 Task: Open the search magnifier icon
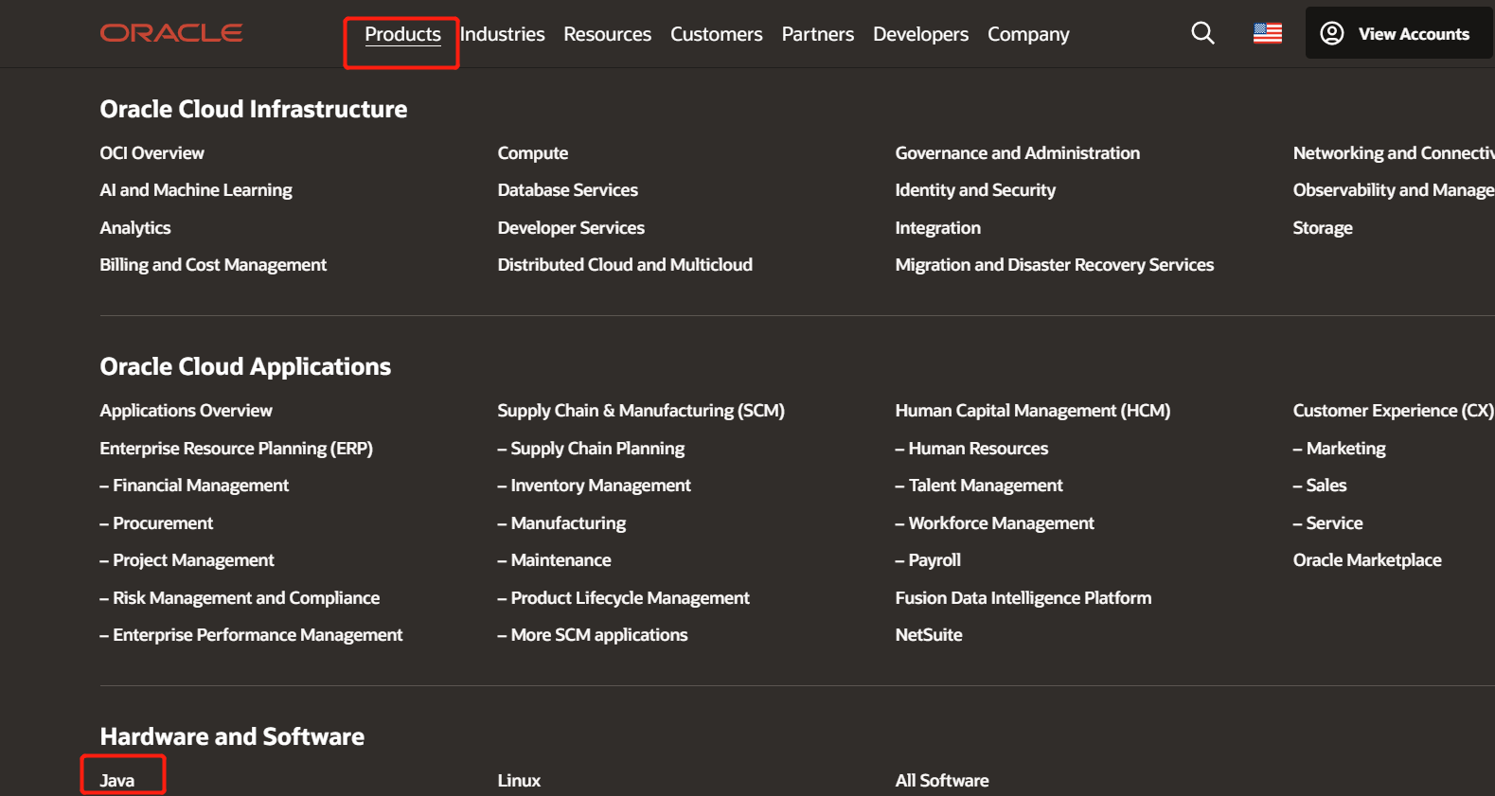point(1202,33)
